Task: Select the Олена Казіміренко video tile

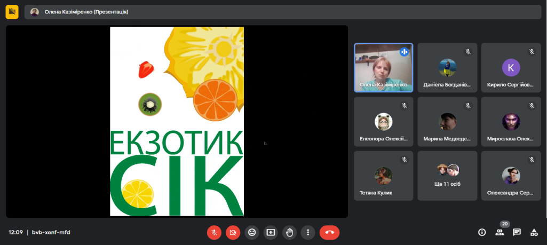Action: (383, 67)
